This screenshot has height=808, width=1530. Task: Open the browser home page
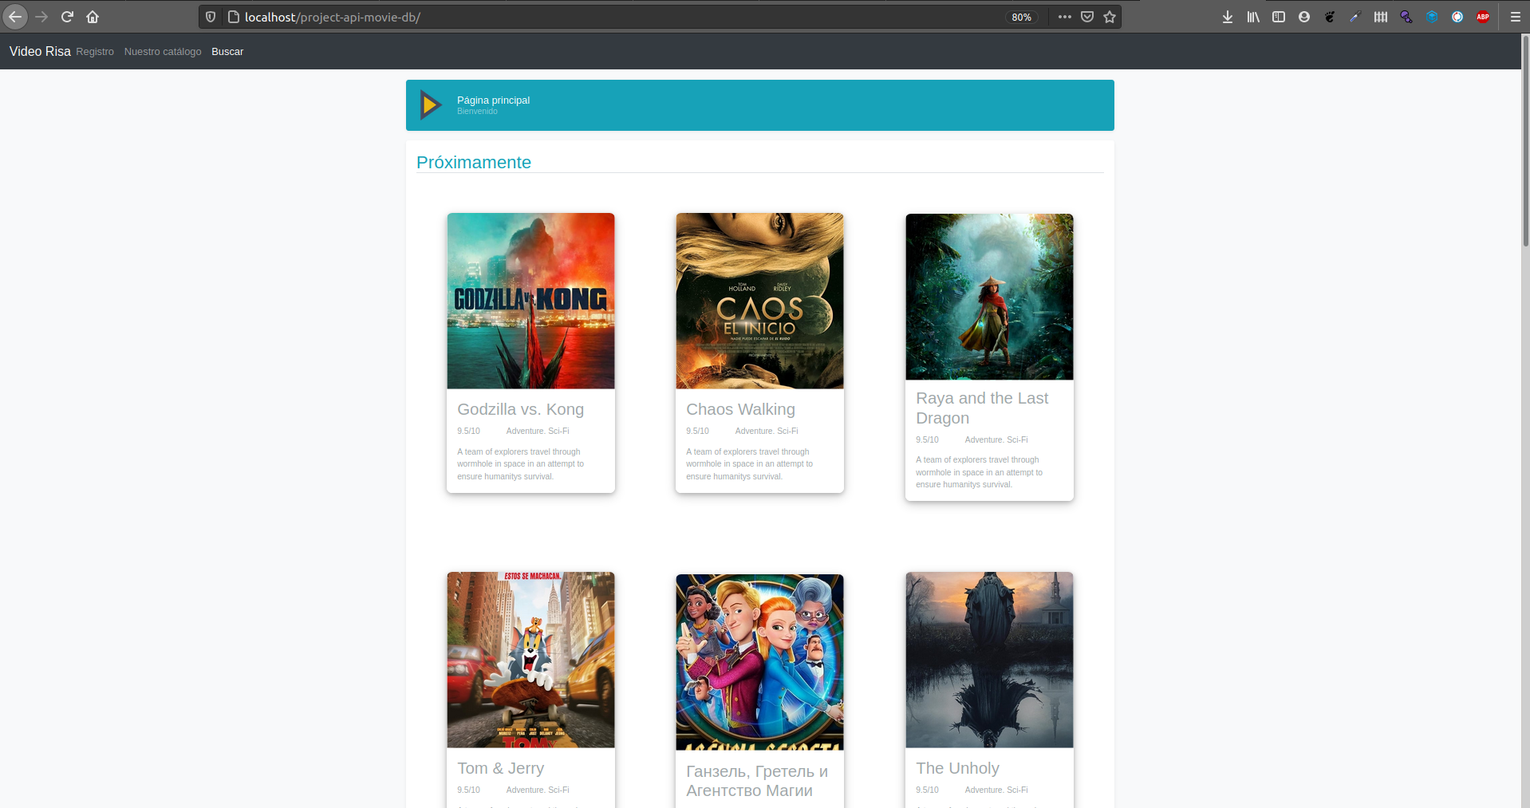93,17
